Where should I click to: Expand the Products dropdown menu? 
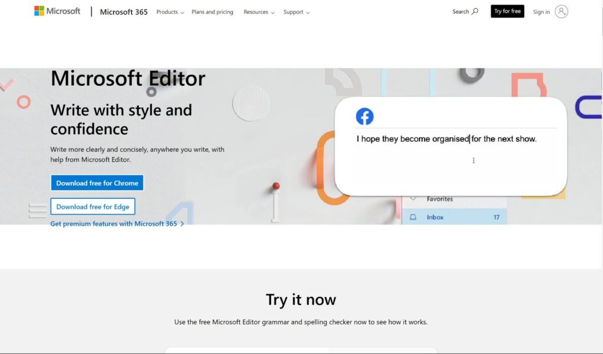click(170, 12)
